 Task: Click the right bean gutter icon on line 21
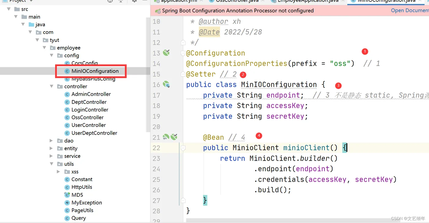pos(174,137)
